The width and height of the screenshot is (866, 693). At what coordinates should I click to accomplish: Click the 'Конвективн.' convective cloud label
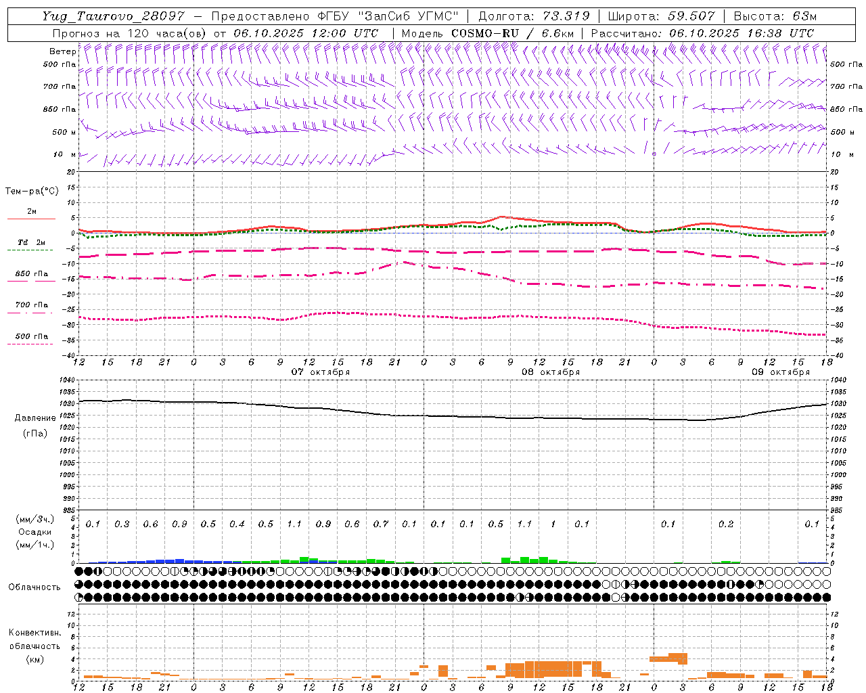click(x=35, y=633)
